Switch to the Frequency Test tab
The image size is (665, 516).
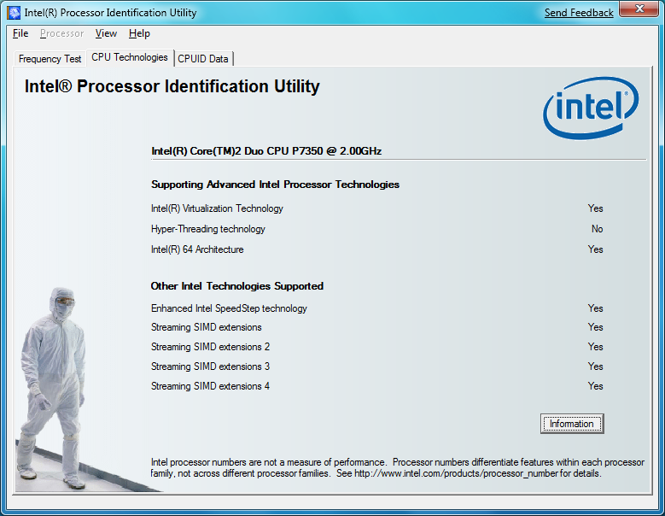point(50,59)
